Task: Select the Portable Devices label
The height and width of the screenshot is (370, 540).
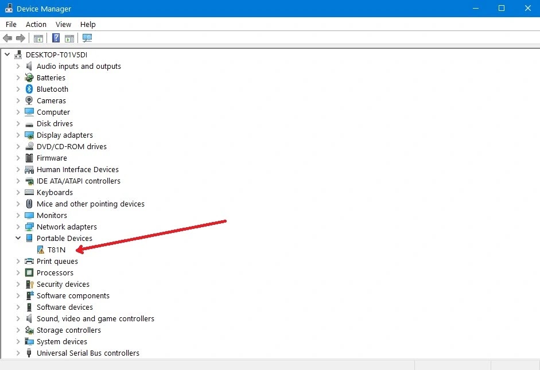Action: (x=64, y=238)
